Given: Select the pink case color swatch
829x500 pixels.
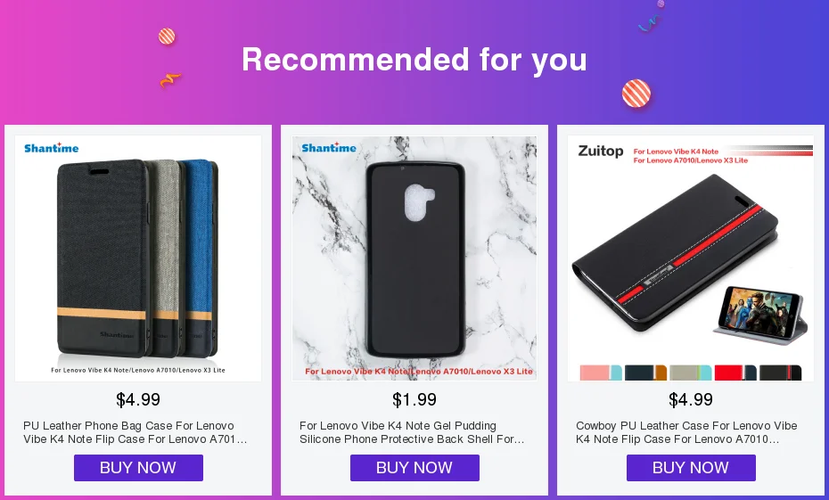Looking at the screenshot, I should coord(601,373).
